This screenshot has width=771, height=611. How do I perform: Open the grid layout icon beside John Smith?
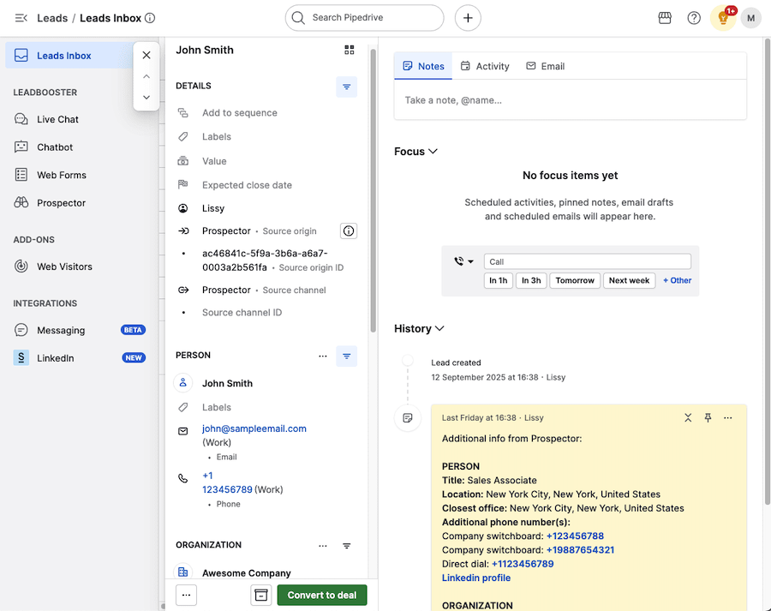349,51
